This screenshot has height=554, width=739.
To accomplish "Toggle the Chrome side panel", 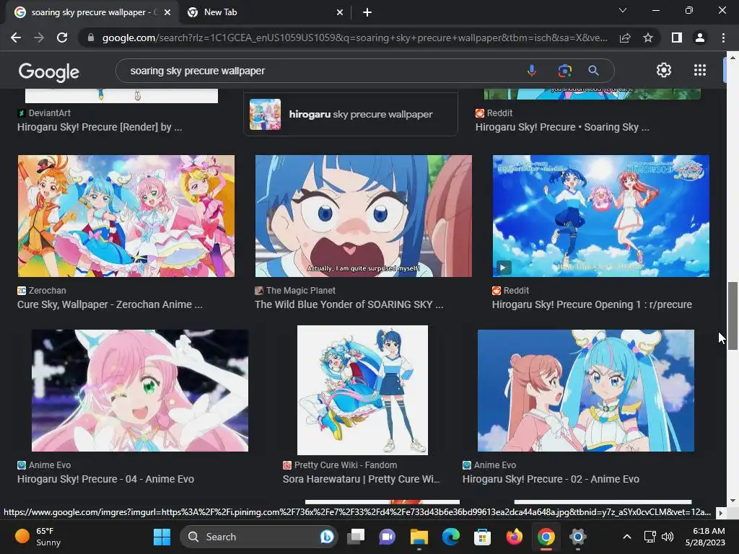I will tap(677, 38).
